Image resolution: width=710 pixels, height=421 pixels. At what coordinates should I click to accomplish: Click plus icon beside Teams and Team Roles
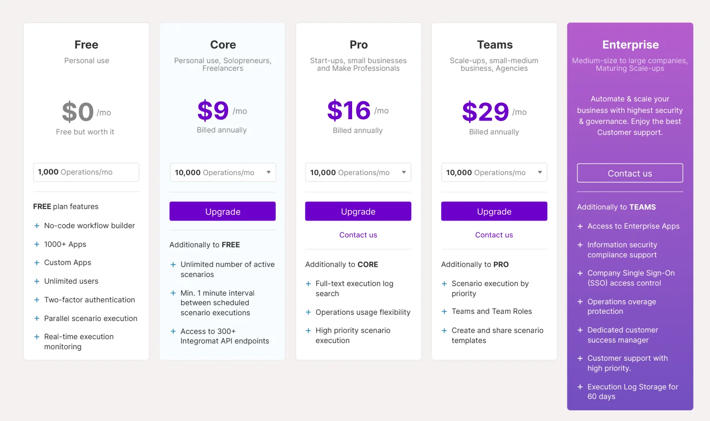pos(444,311)
